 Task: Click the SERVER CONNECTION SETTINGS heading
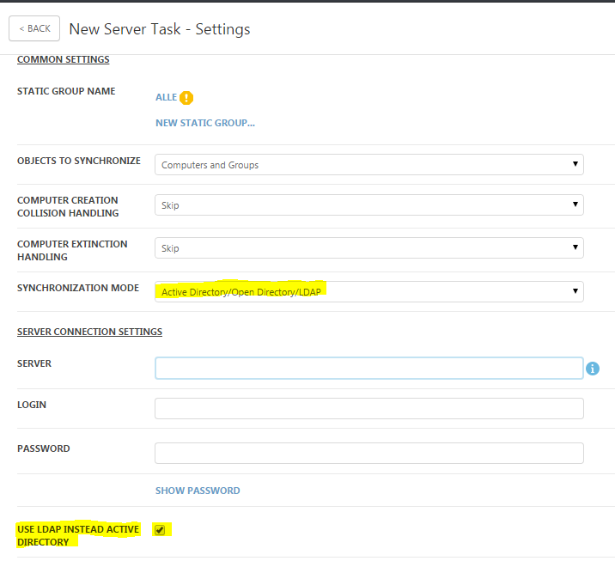click(x=89, y=332)
